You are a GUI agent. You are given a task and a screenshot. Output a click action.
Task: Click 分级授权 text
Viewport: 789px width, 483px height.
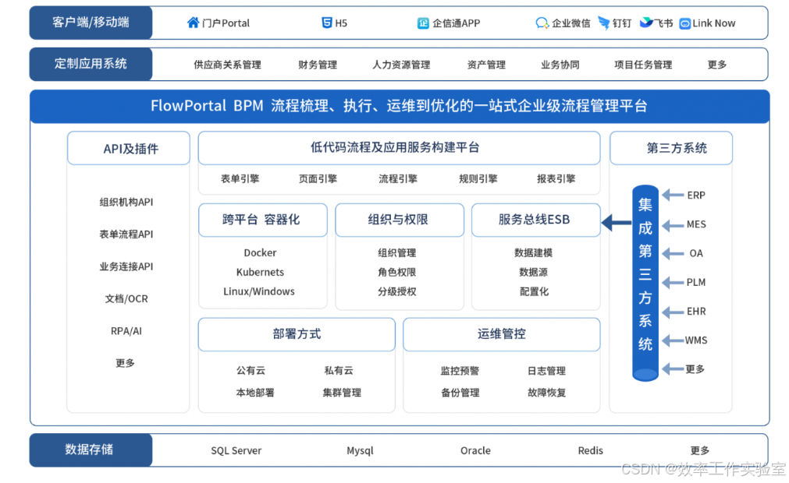click(397, 291)
